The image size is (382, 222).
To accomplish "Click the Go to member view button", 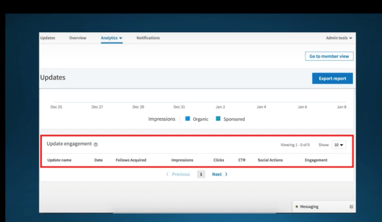I will (x=329, y=56).
